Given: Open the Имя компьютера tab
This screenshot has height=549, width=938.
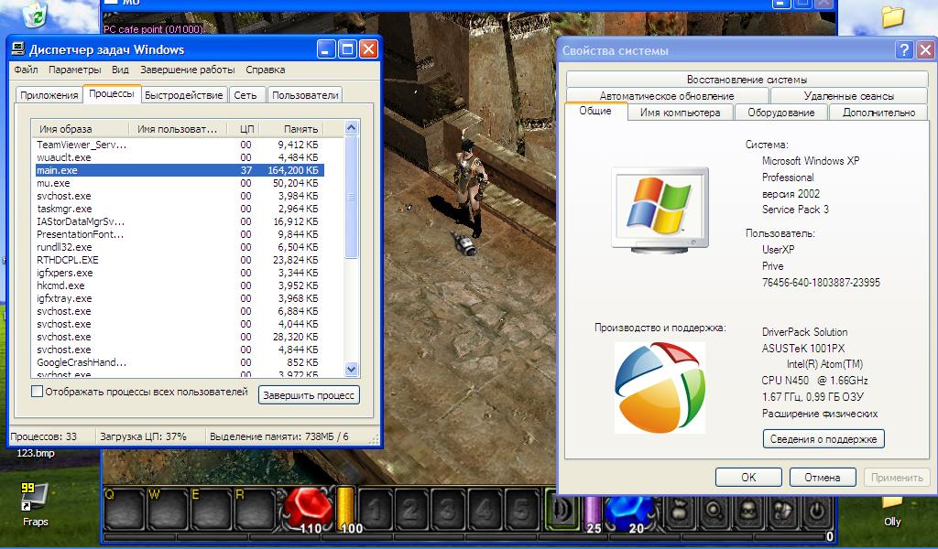Looking at the screenshot, I should [x=680, y=113].
